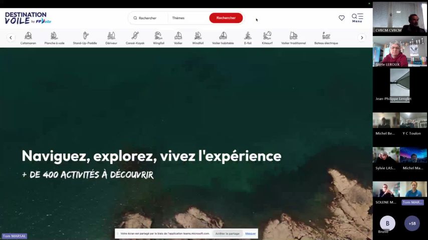Screen dimensions: 428x240
Task: Select the Wingfoil activity icon
Action: click(158, 38)
